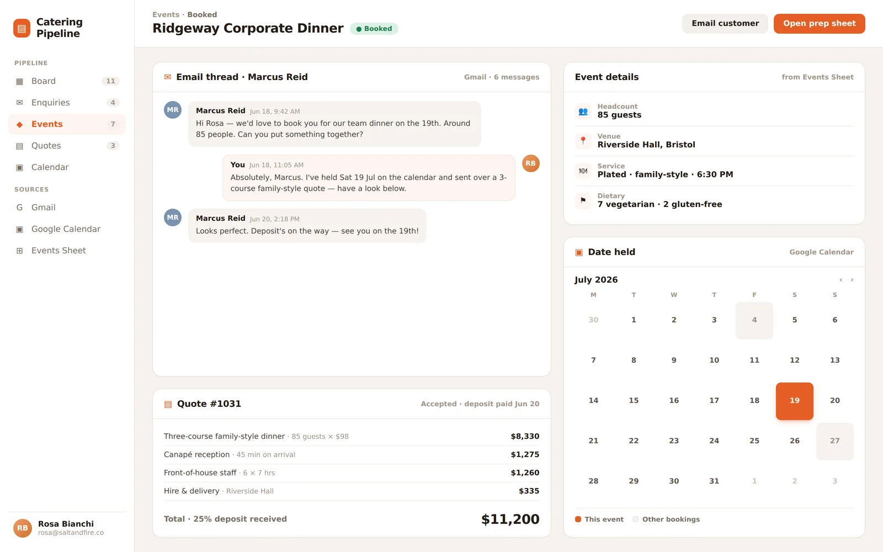The height and width of the screenshot is (552, 883).
Task: Click the Events Sheet grid icon
Action: (20, 251)
